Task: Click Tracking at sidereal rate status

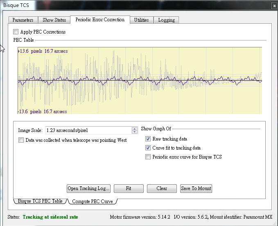Action: [50, 217]
